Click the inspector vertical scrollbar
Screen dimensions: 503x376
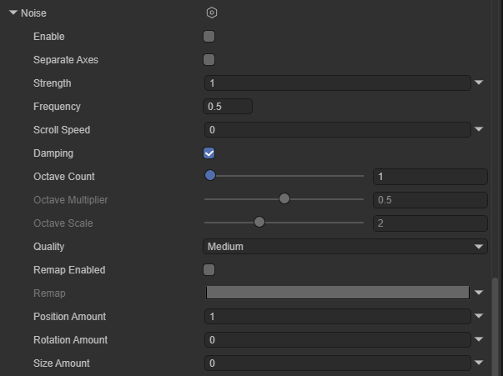497,325
